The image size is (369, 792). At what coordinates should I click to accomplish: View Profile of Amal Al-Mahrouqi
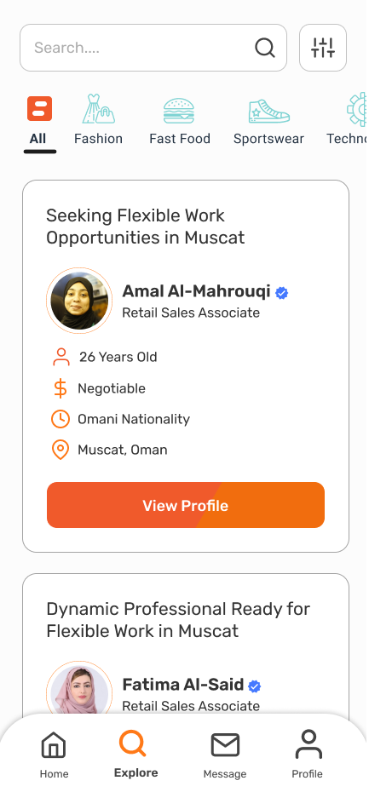(186, 505)
